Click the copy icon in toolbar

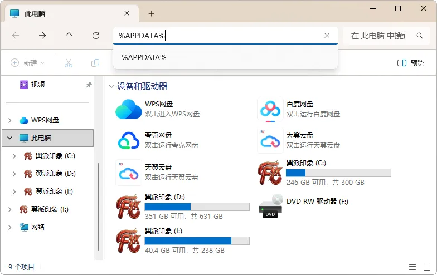95,63
